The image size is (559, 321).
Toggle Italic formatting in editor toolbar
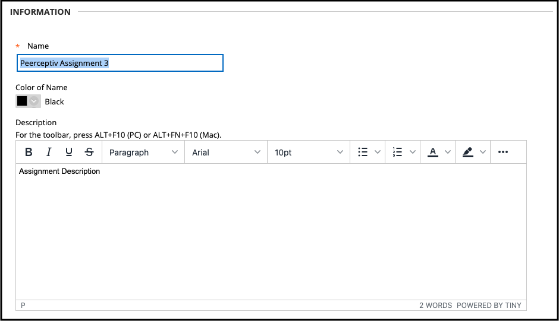point(49,152)
